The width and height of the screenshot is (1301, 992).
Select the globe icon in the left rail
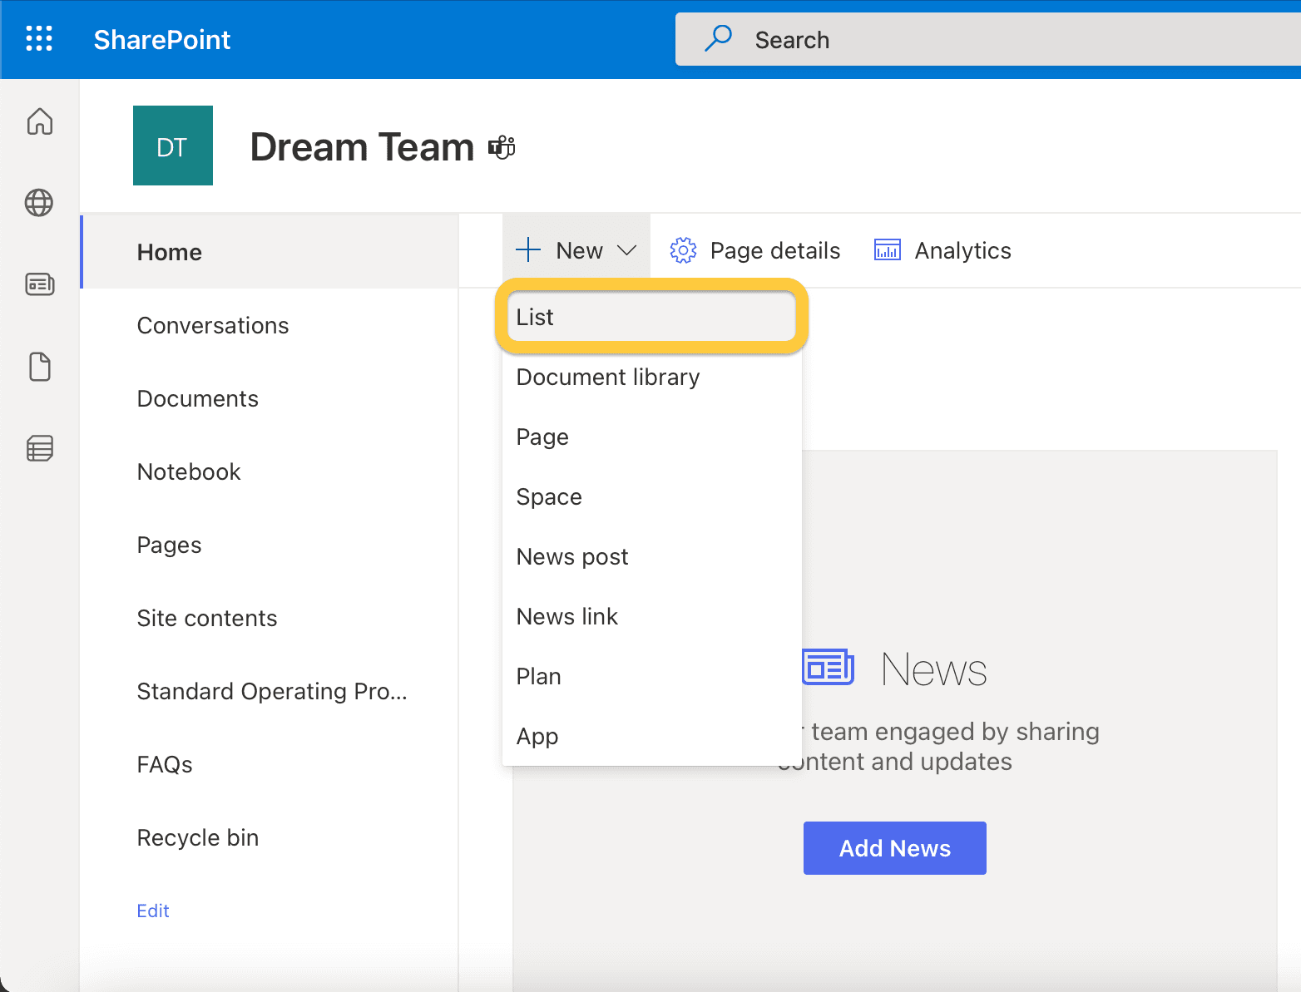(x=39, y=202)
